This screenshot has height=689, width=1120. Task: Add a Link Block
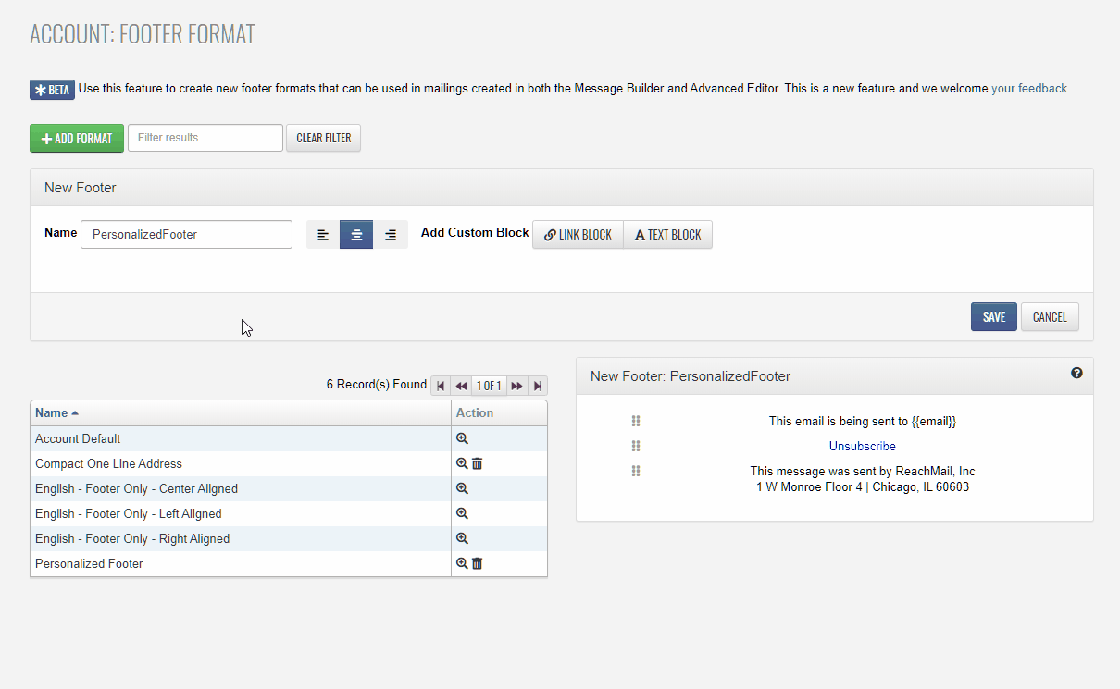[x=578, y=235]
